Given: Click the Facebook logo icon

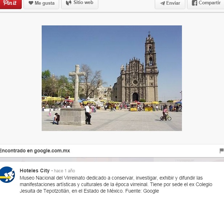Looking at the screenshot, I should pos(194,3).
